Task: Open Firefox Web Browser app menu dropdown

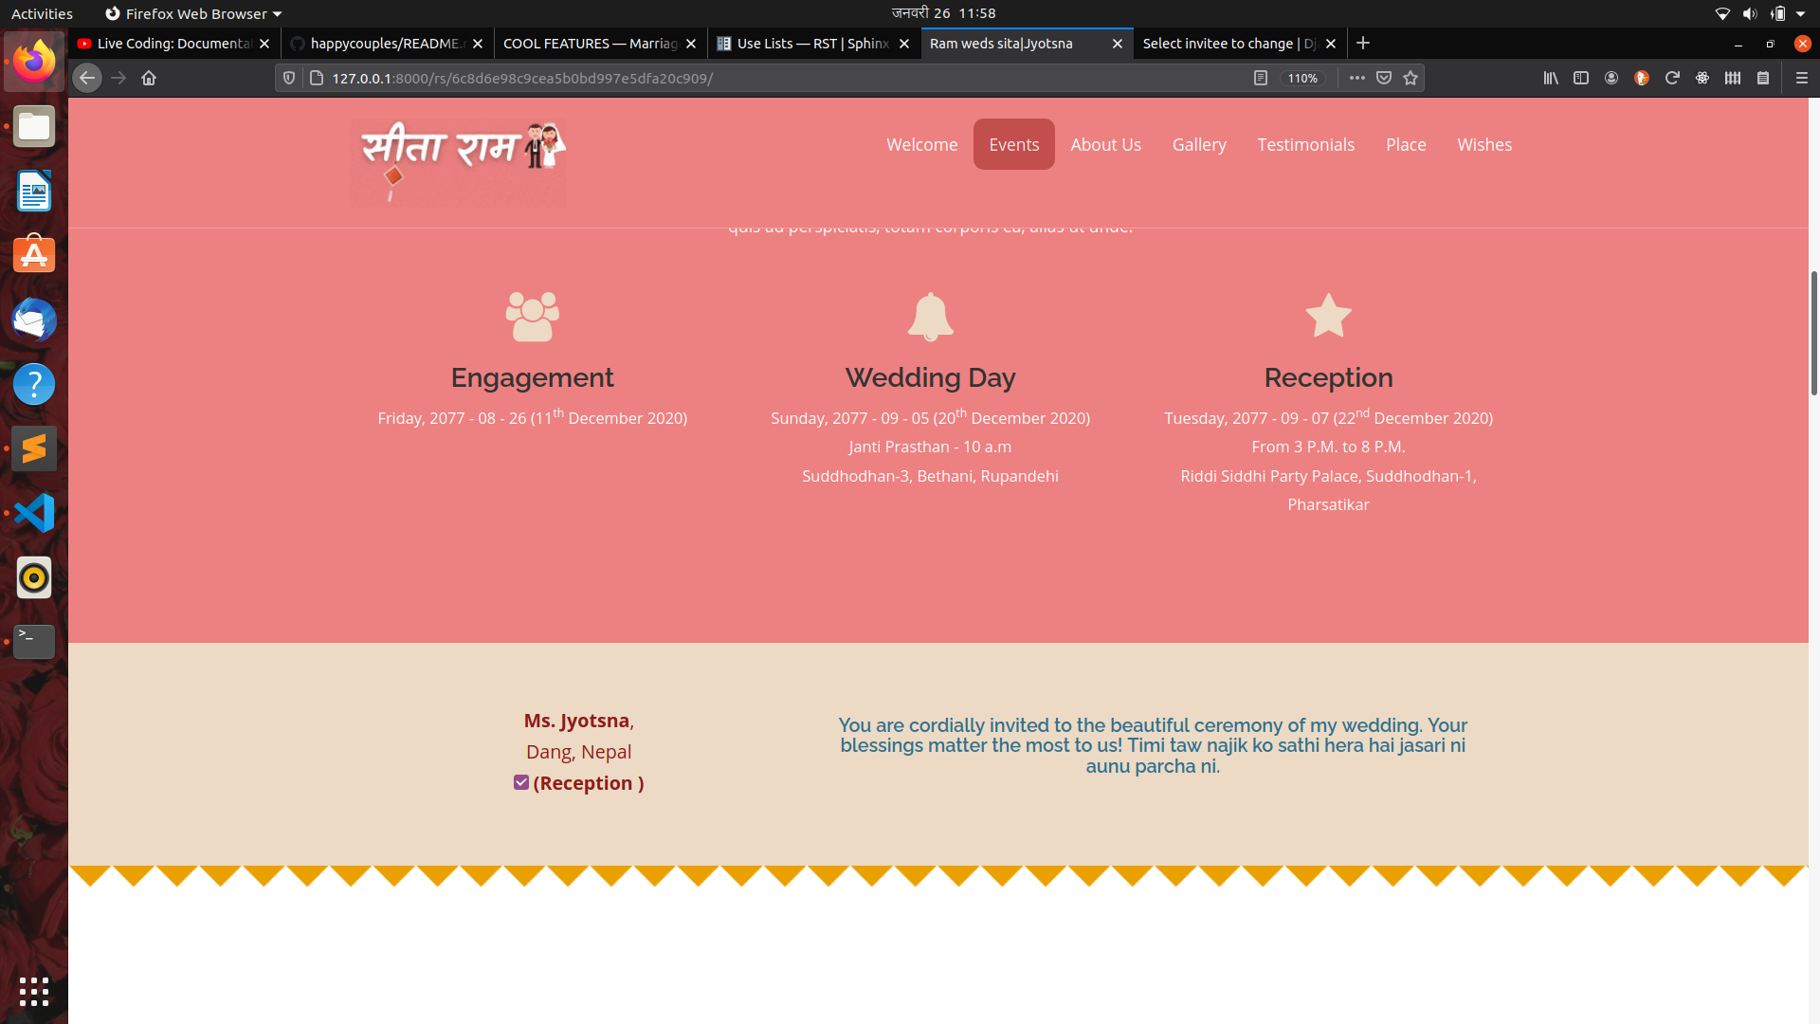Action: (193, 13)
